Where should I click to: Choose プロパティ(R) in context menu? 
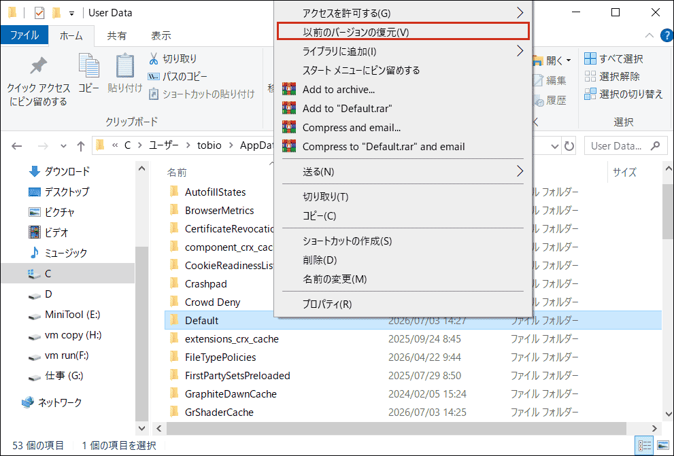coord(403,304)
